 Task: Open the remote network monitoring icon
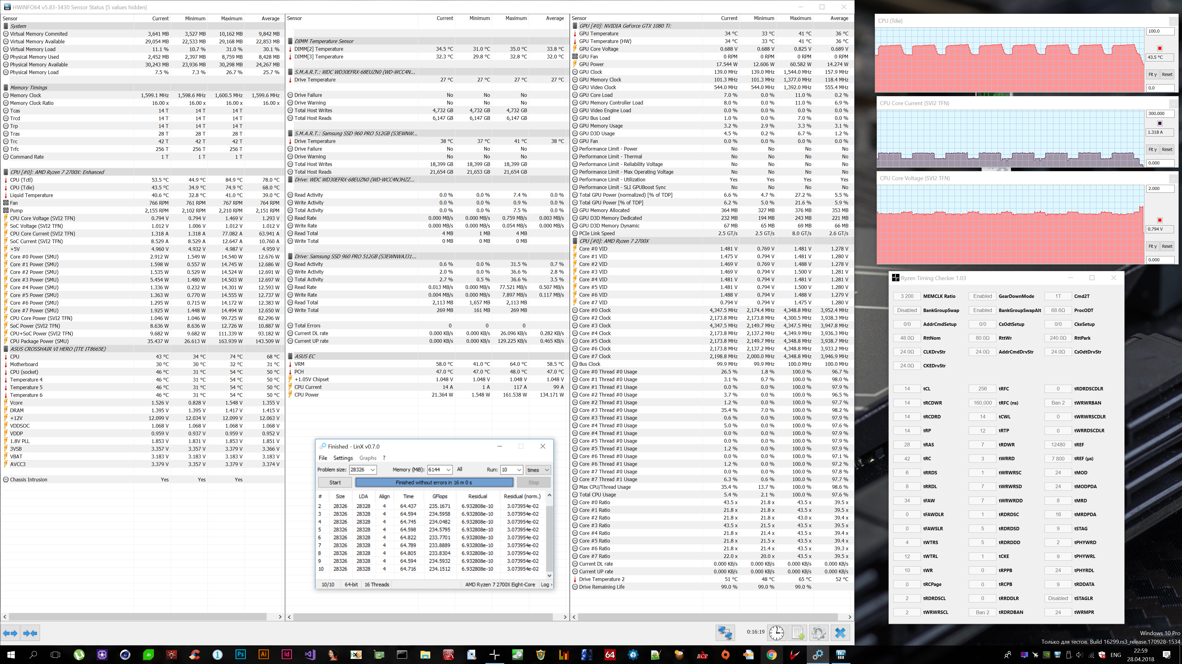tap(725, 633)
